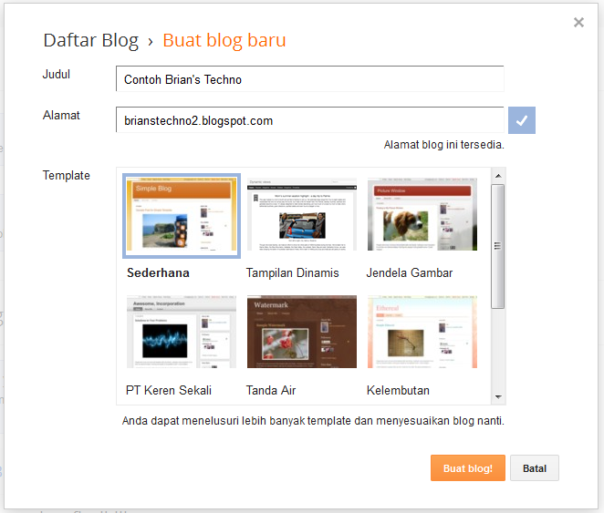Click the Alamat address input field
The image size is (604, 513).
pos(309,120)
